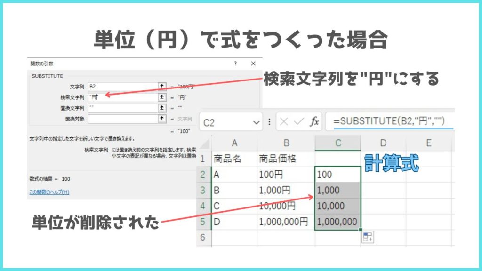Click the dialog help question mark
The image size is (482, 271).
click(235, 64)
